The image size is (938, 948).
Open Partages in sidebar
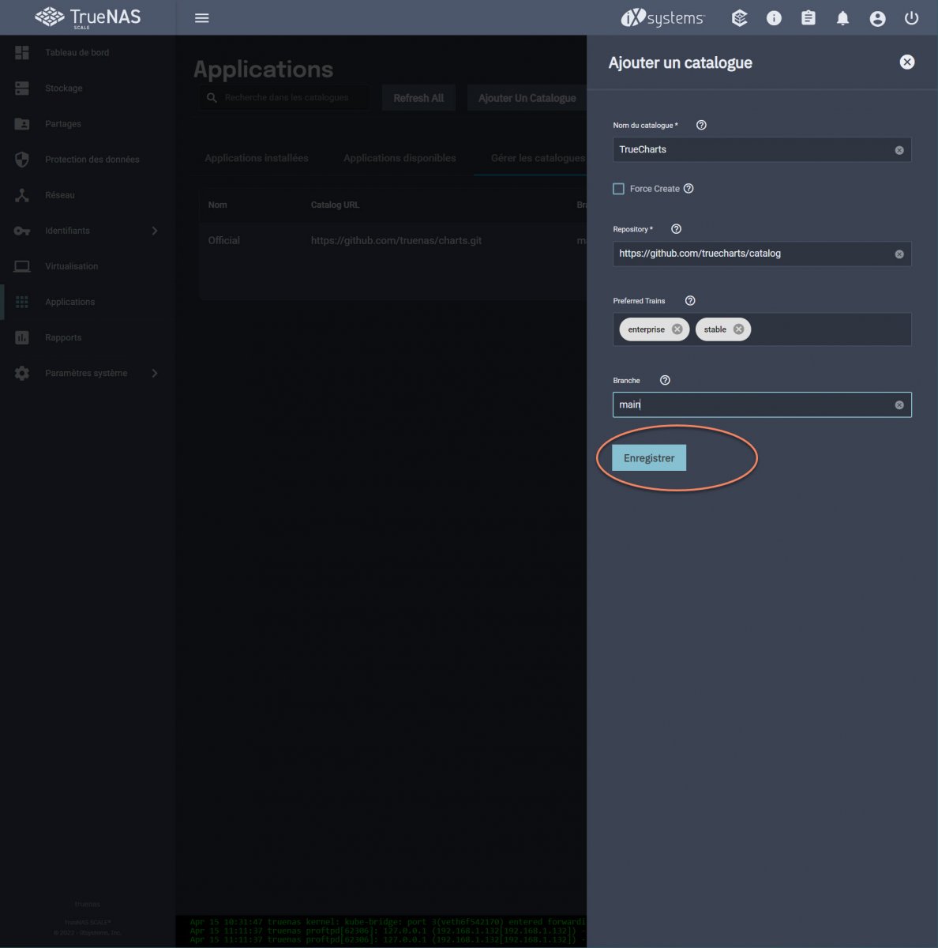(88, 124)
